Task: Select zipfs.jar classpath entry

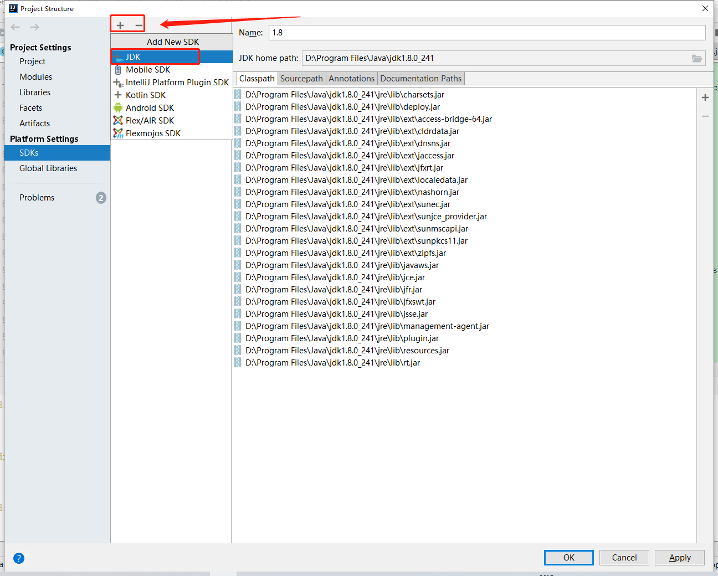Action: point(464,253)
